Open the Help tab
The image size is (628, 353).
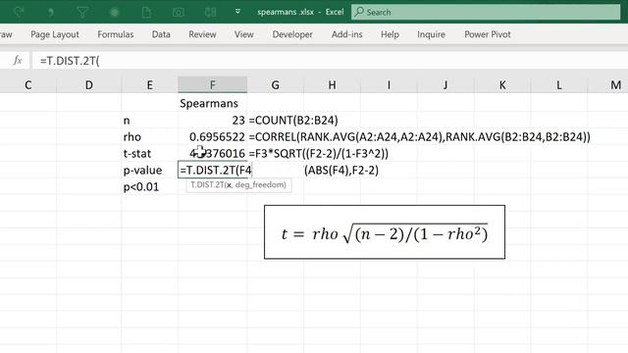[390, 35]
